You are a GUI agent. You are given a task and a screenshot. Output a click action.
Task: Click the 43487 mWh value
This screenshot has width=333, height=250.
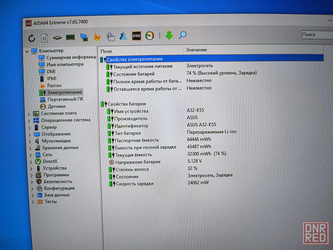[199, 146]
